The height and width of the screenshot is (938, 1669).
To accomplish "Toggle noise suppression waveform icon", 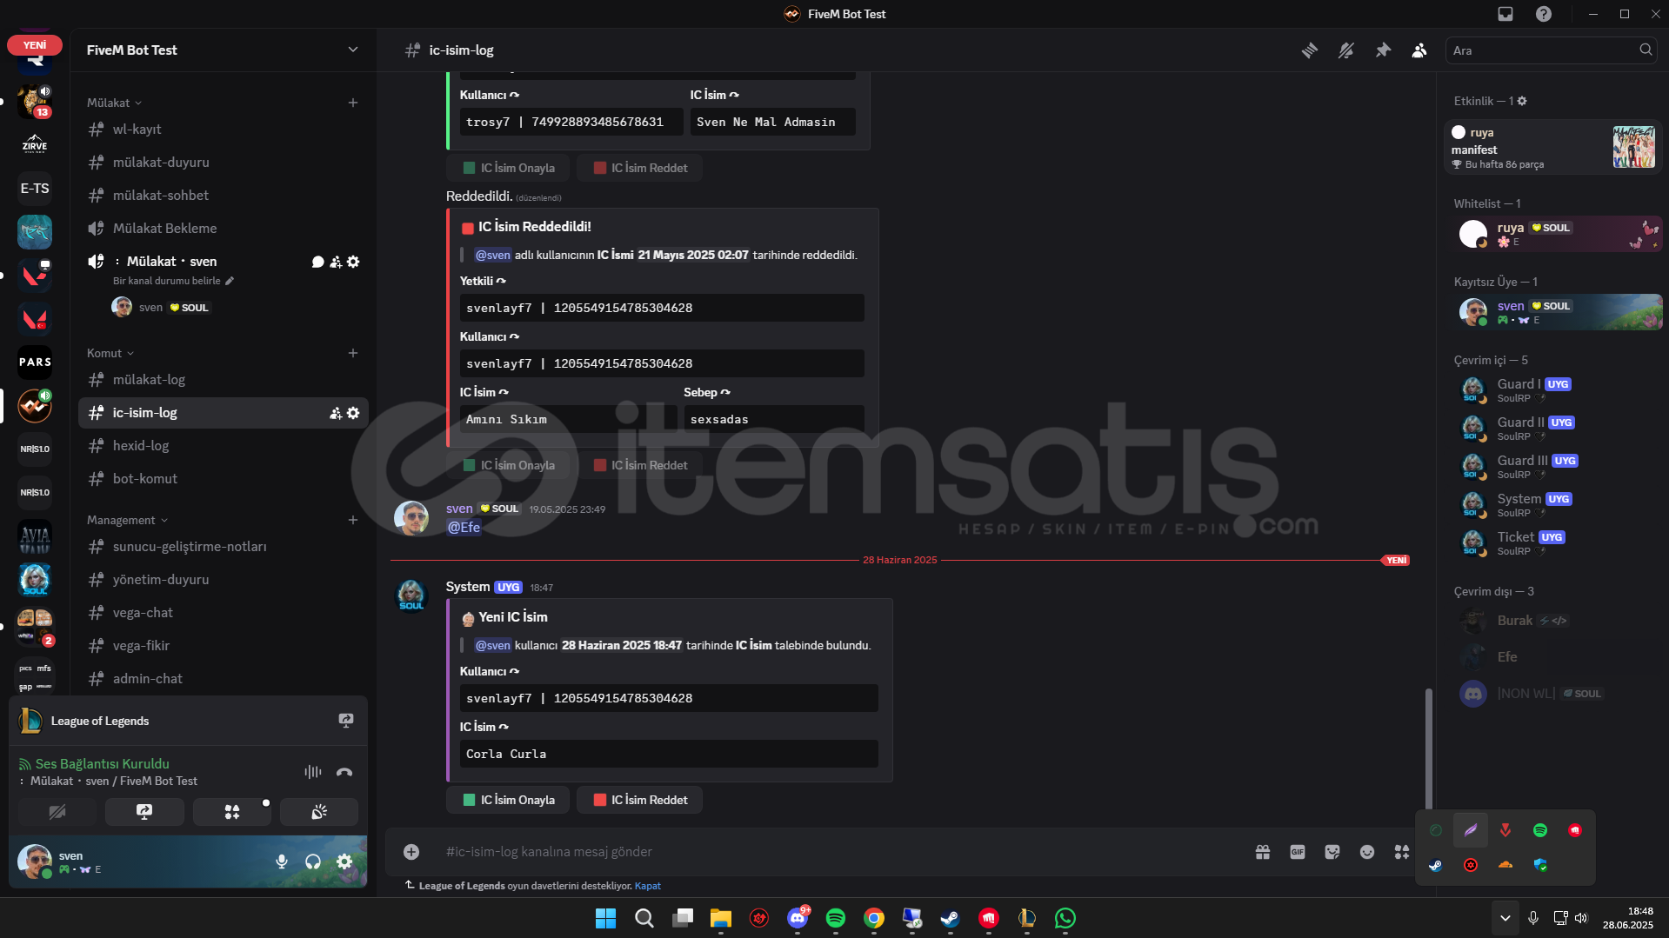I will pos(313,772).
